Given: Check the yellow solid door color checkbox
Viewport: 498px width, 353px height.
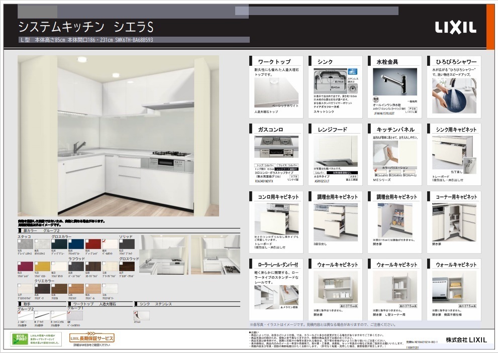Looking at the screenshot, I should coord(35,262).
